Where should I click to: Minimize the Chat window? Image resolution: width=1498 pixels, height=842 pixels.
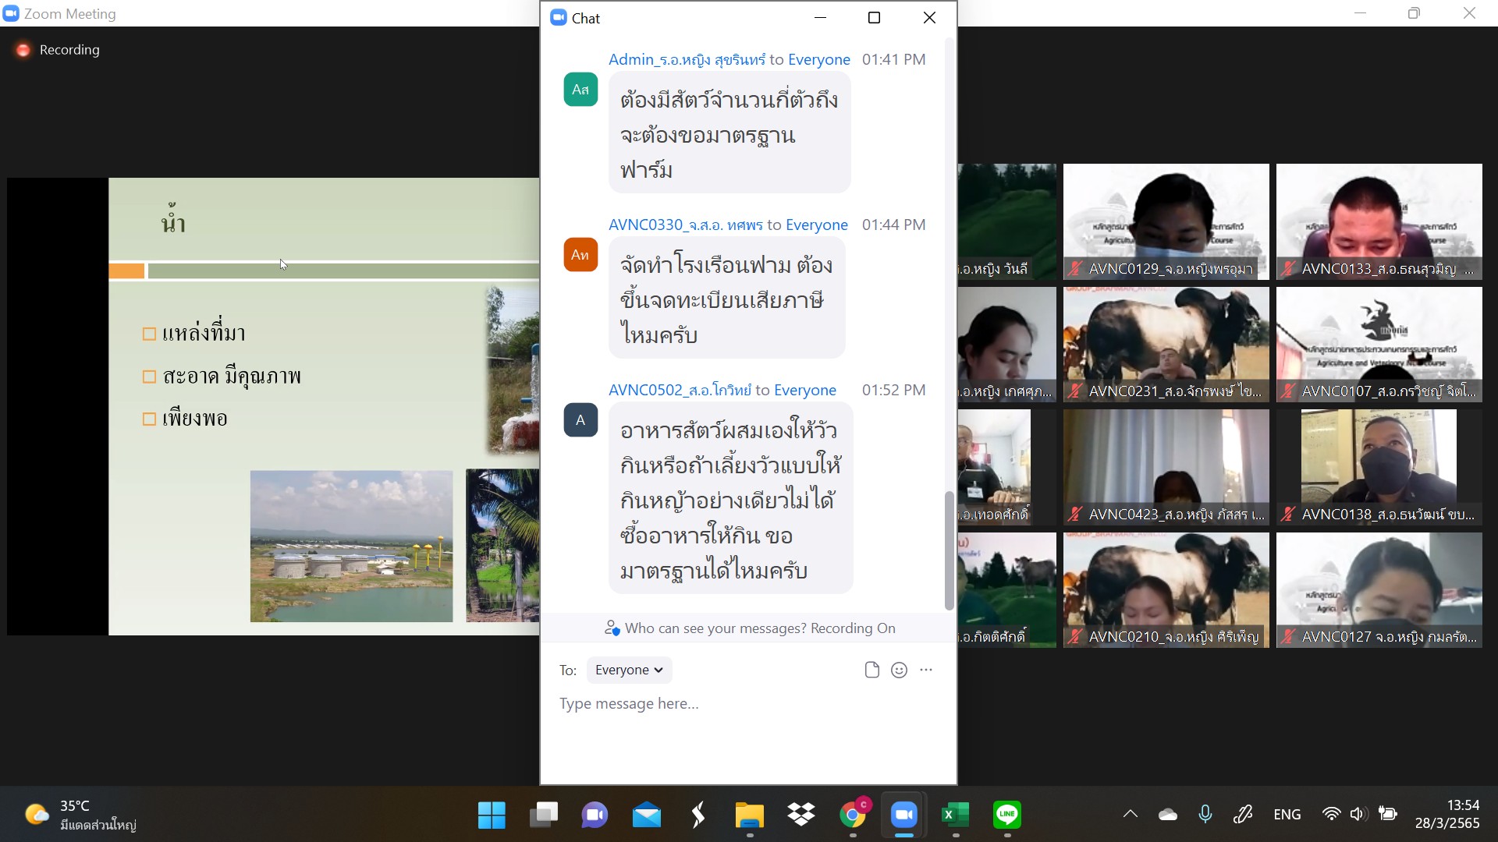pos(820,18)
